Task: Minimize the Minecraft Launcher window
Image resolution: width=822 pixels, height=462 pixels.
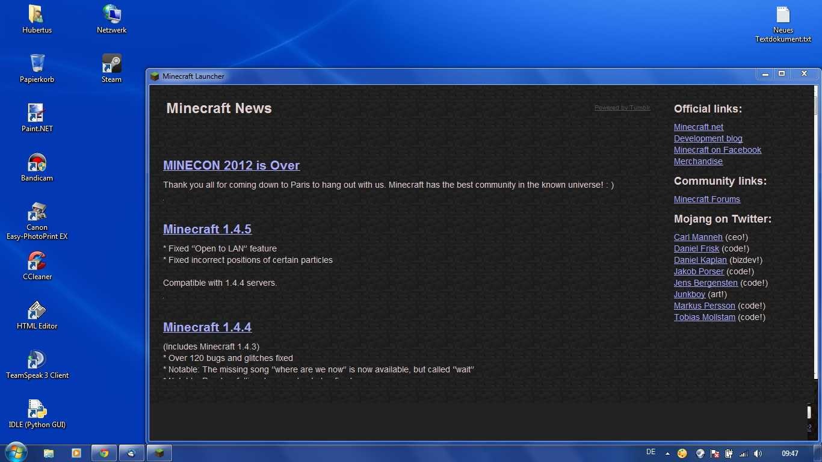Action: click(x=765, y=74)
